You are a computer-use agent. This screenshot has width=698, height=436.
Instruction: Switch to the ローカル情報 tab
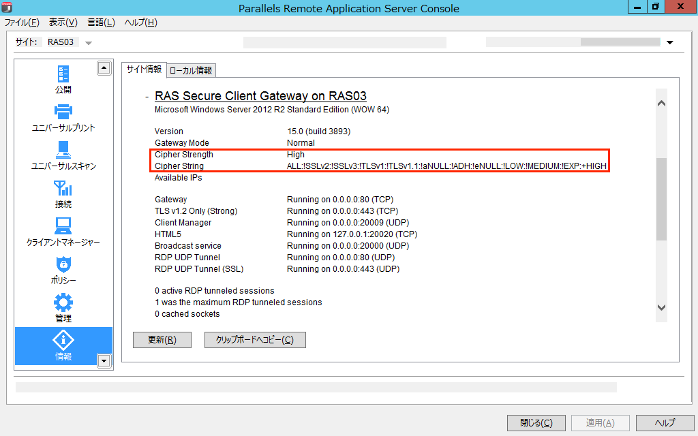pos(191,70)
